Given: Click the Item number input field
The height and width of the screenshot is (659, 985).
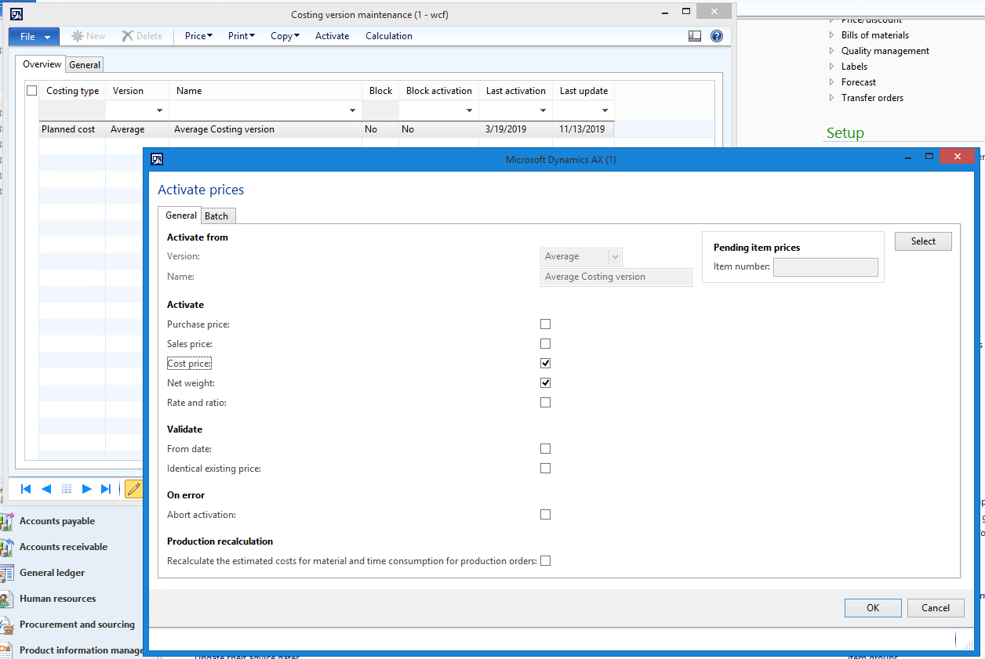Looking at the screenshot, I should coord(826,267).
